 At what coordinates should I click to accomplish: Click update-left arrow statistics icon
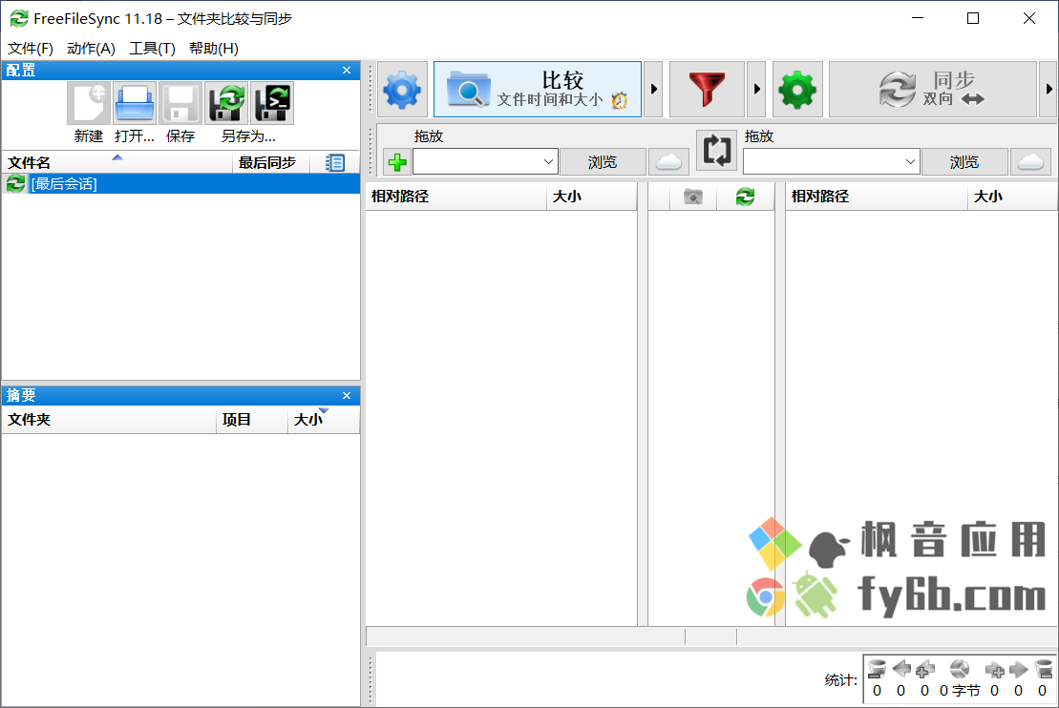coord(900,669)
